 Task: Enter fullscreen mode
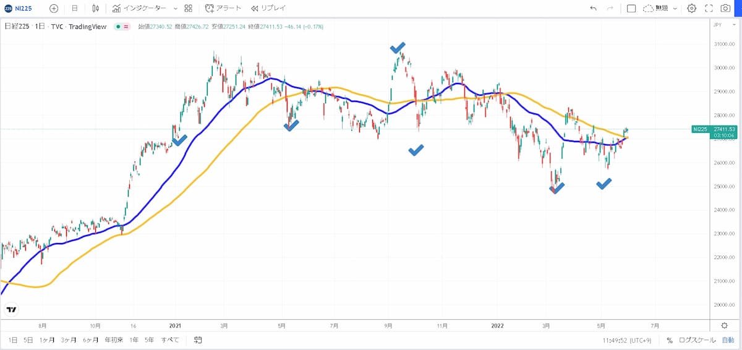click(709, 9)
